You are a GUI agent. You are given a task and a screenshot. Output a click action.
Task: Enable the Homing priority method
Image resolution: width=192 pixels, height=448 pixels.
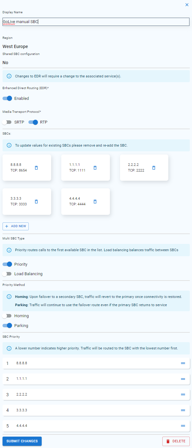pos(7,316)
